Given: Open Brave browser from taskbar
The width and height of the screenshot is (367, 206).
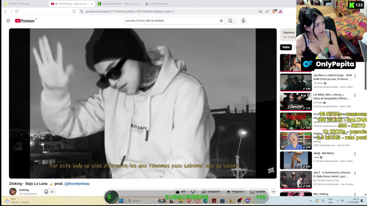Looking at the screenshot, I should [189, 201].
